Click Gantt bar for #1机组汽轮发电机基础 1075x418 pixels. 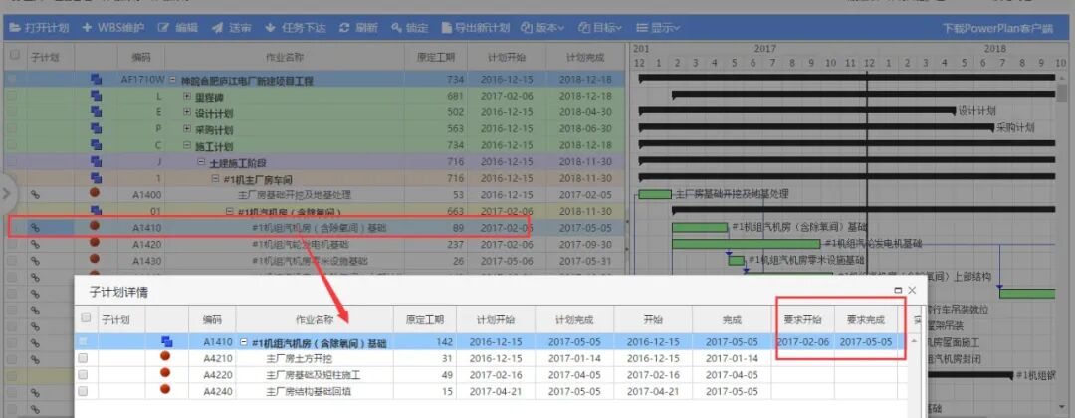[746, 243]
